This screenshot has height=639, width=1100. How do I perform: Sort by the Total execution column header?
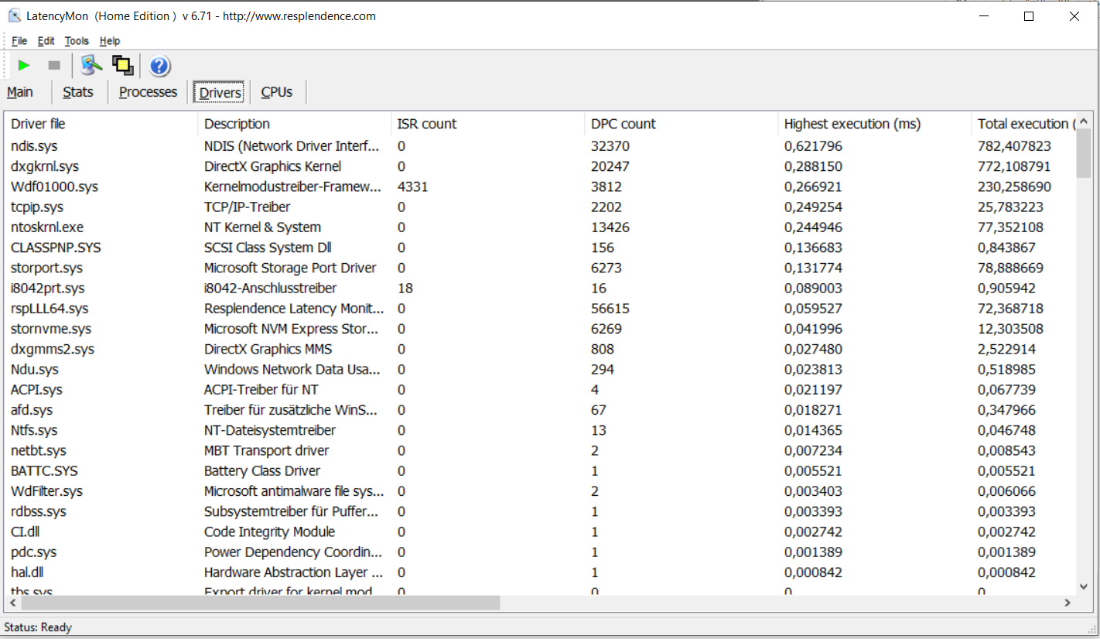(x=1023, y=124)
